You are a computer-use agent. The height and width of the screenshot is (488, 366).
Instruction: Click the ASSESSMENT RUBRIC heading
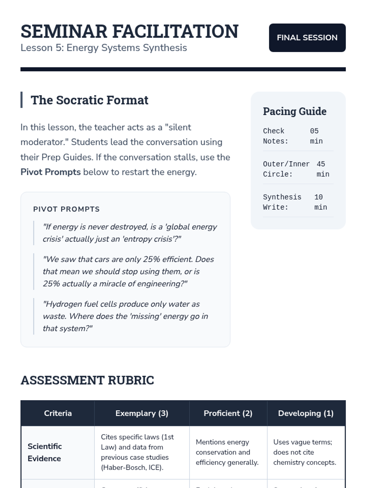87,380
